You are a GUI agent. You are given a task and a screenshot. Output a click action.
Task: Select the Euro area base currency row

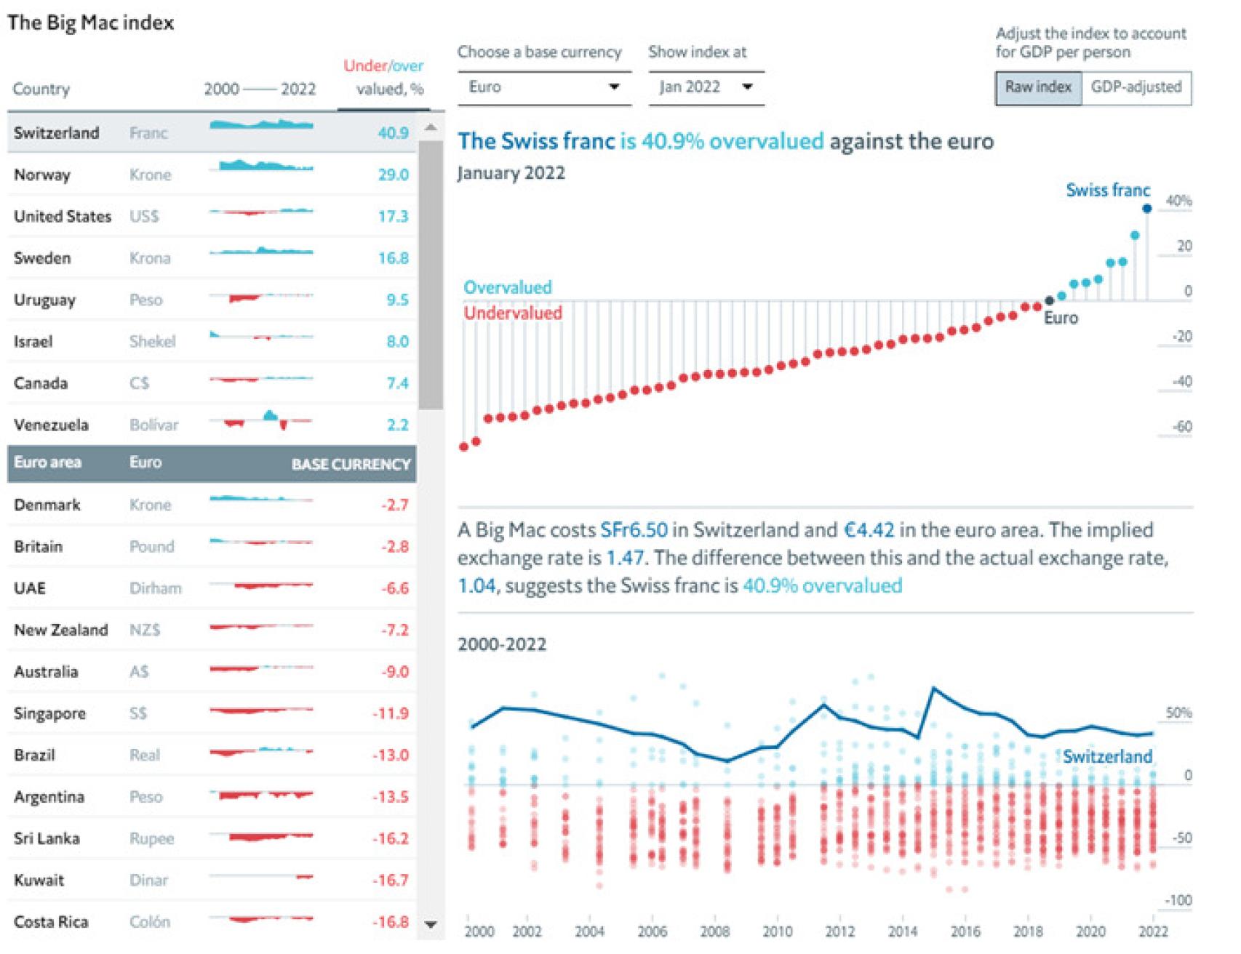click(211, 463)
